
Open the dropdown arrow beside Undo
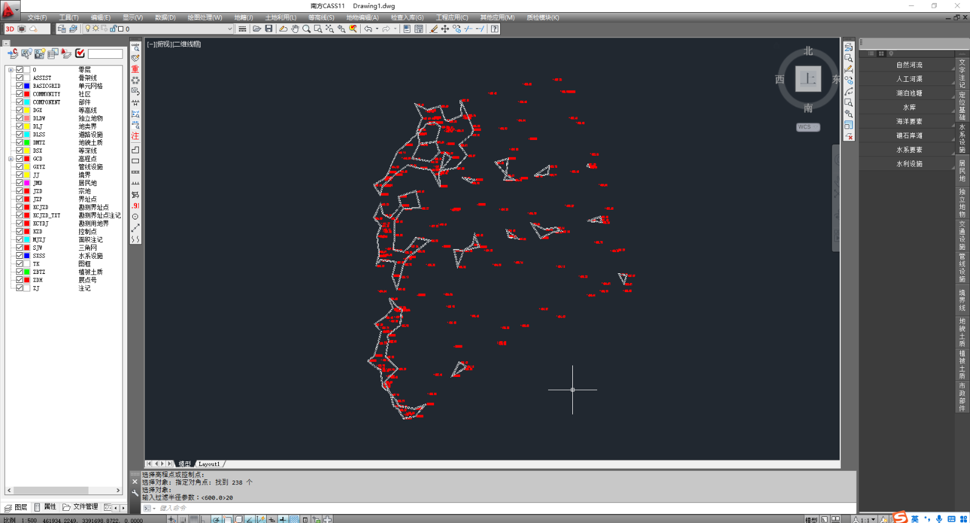tap(377, 28)
